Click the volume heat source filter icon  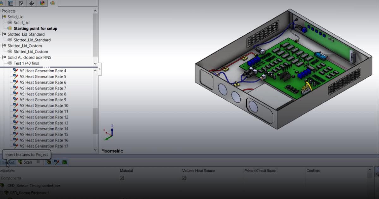pyautogui.click(x=57, y=162)
